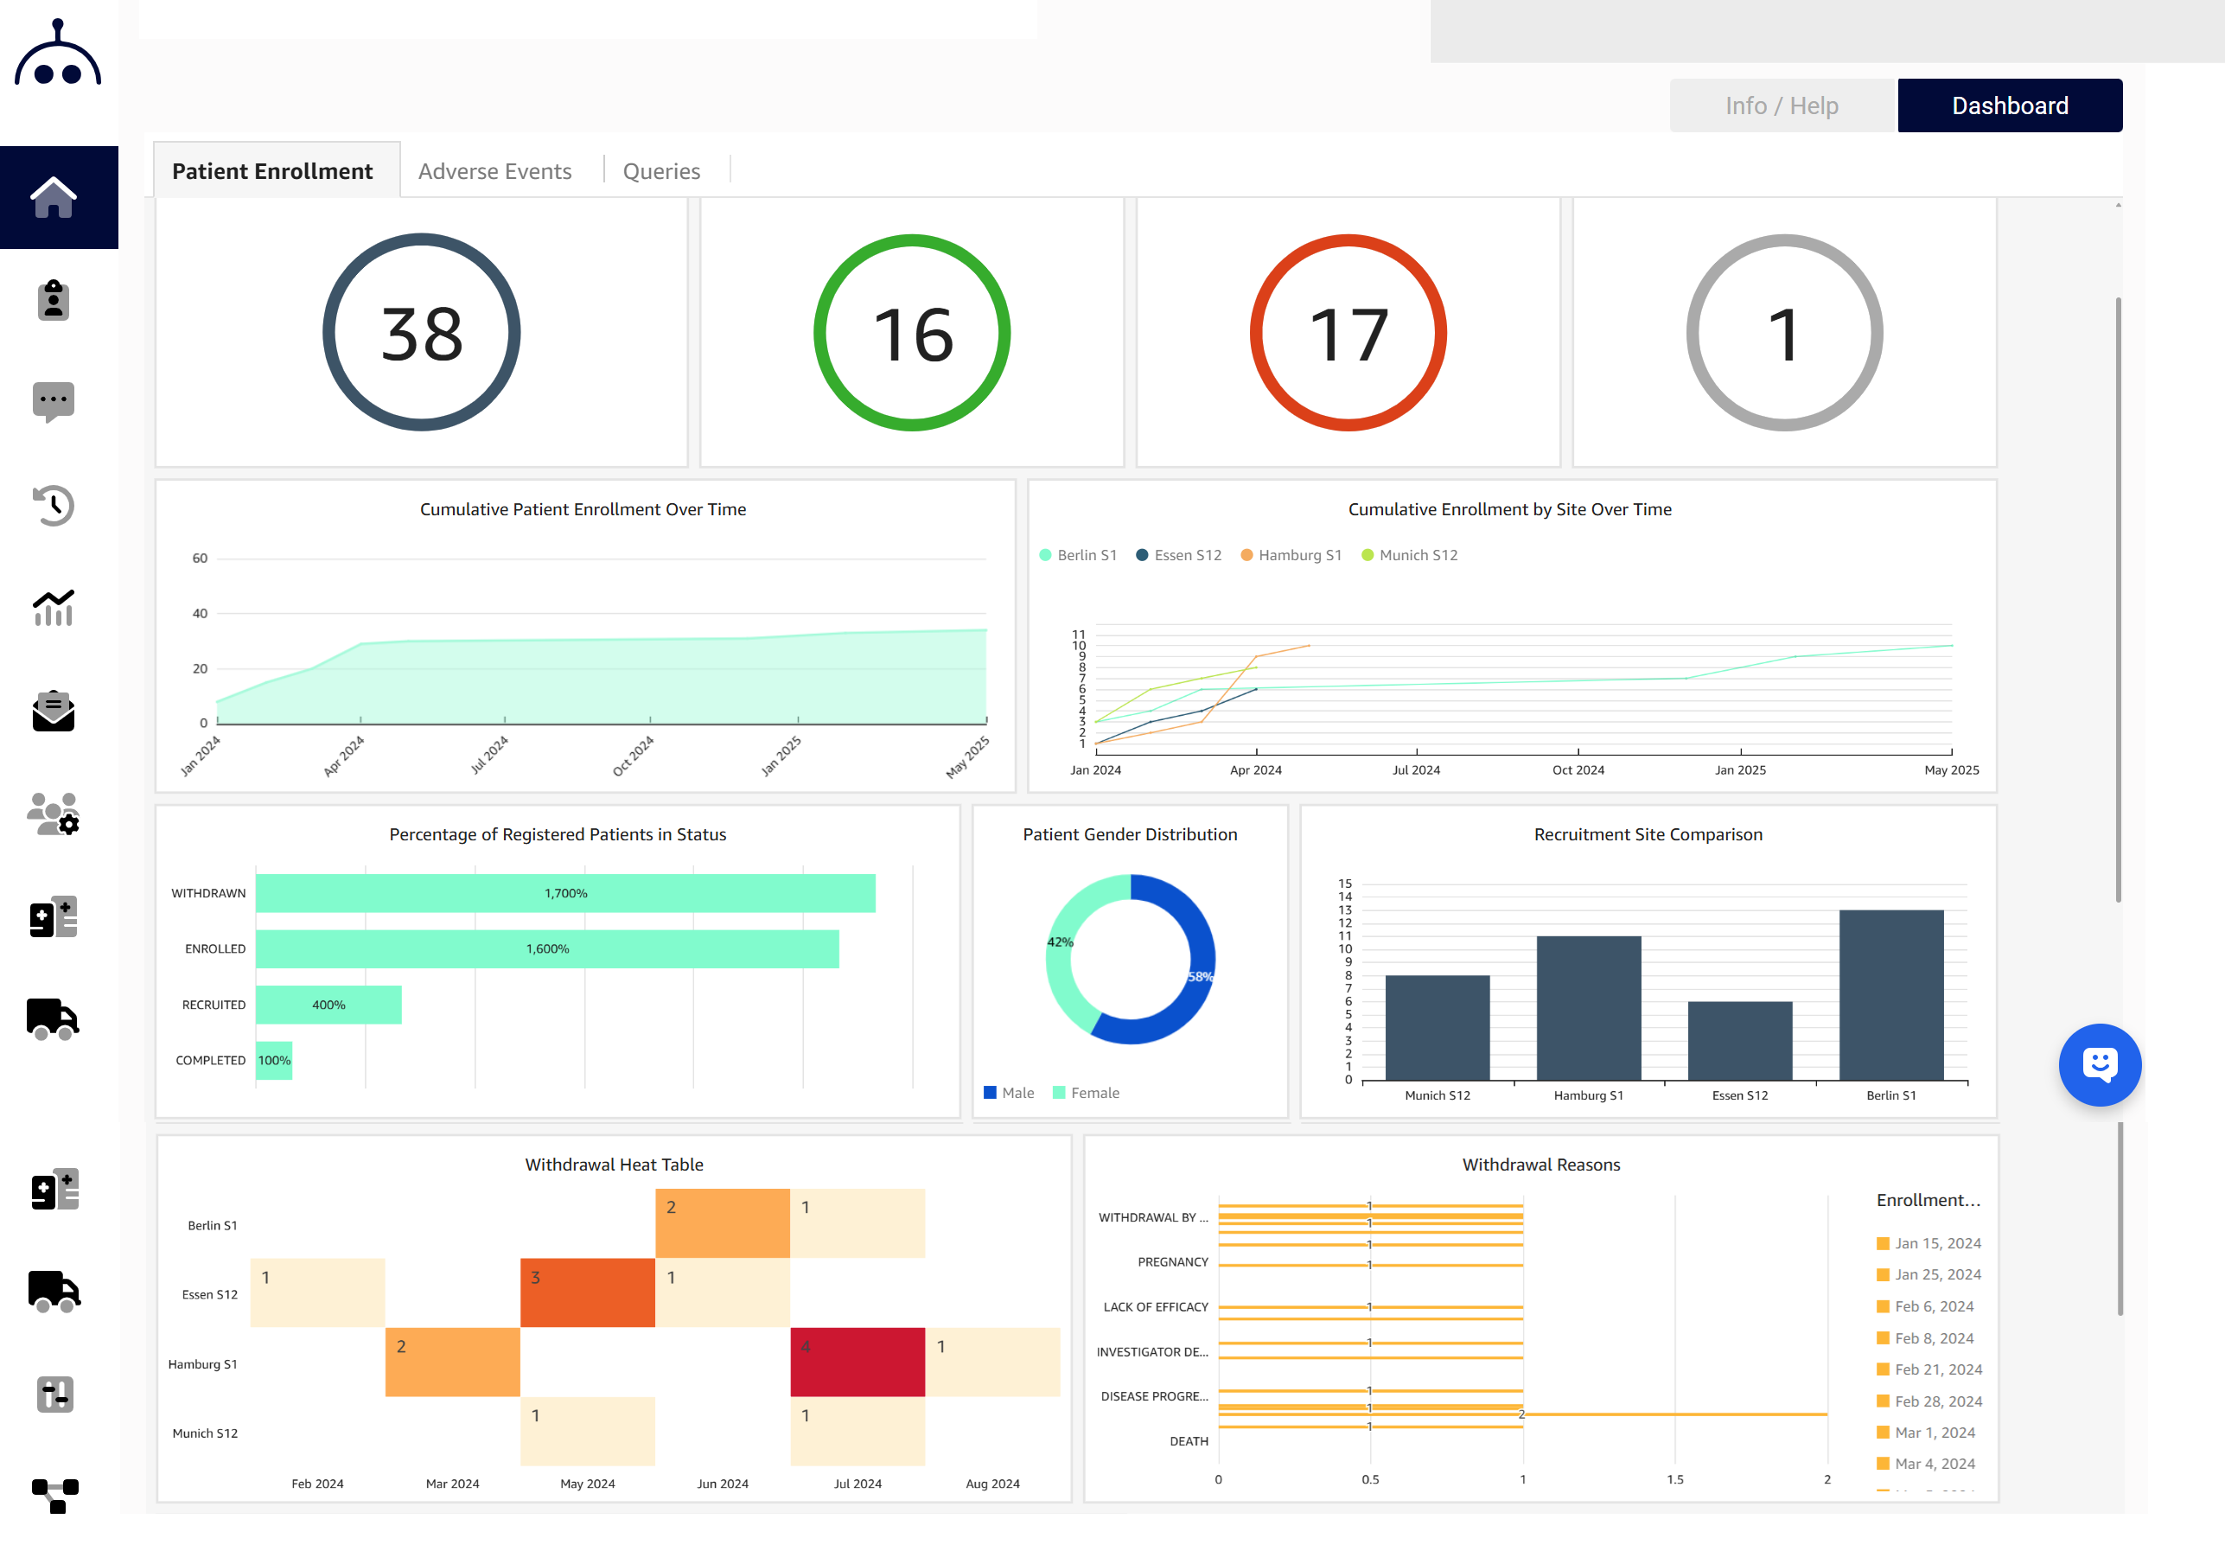The image size is (2225, 1551).
Task: Switch to the Adverse Events tab
Action: (494, 170)
